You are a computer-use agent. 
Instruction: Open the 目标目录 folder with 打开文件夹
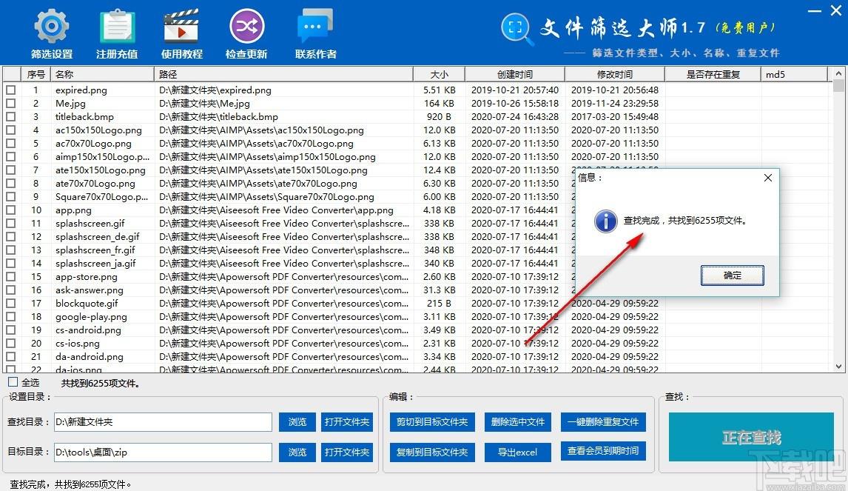[x=347, y=452]
